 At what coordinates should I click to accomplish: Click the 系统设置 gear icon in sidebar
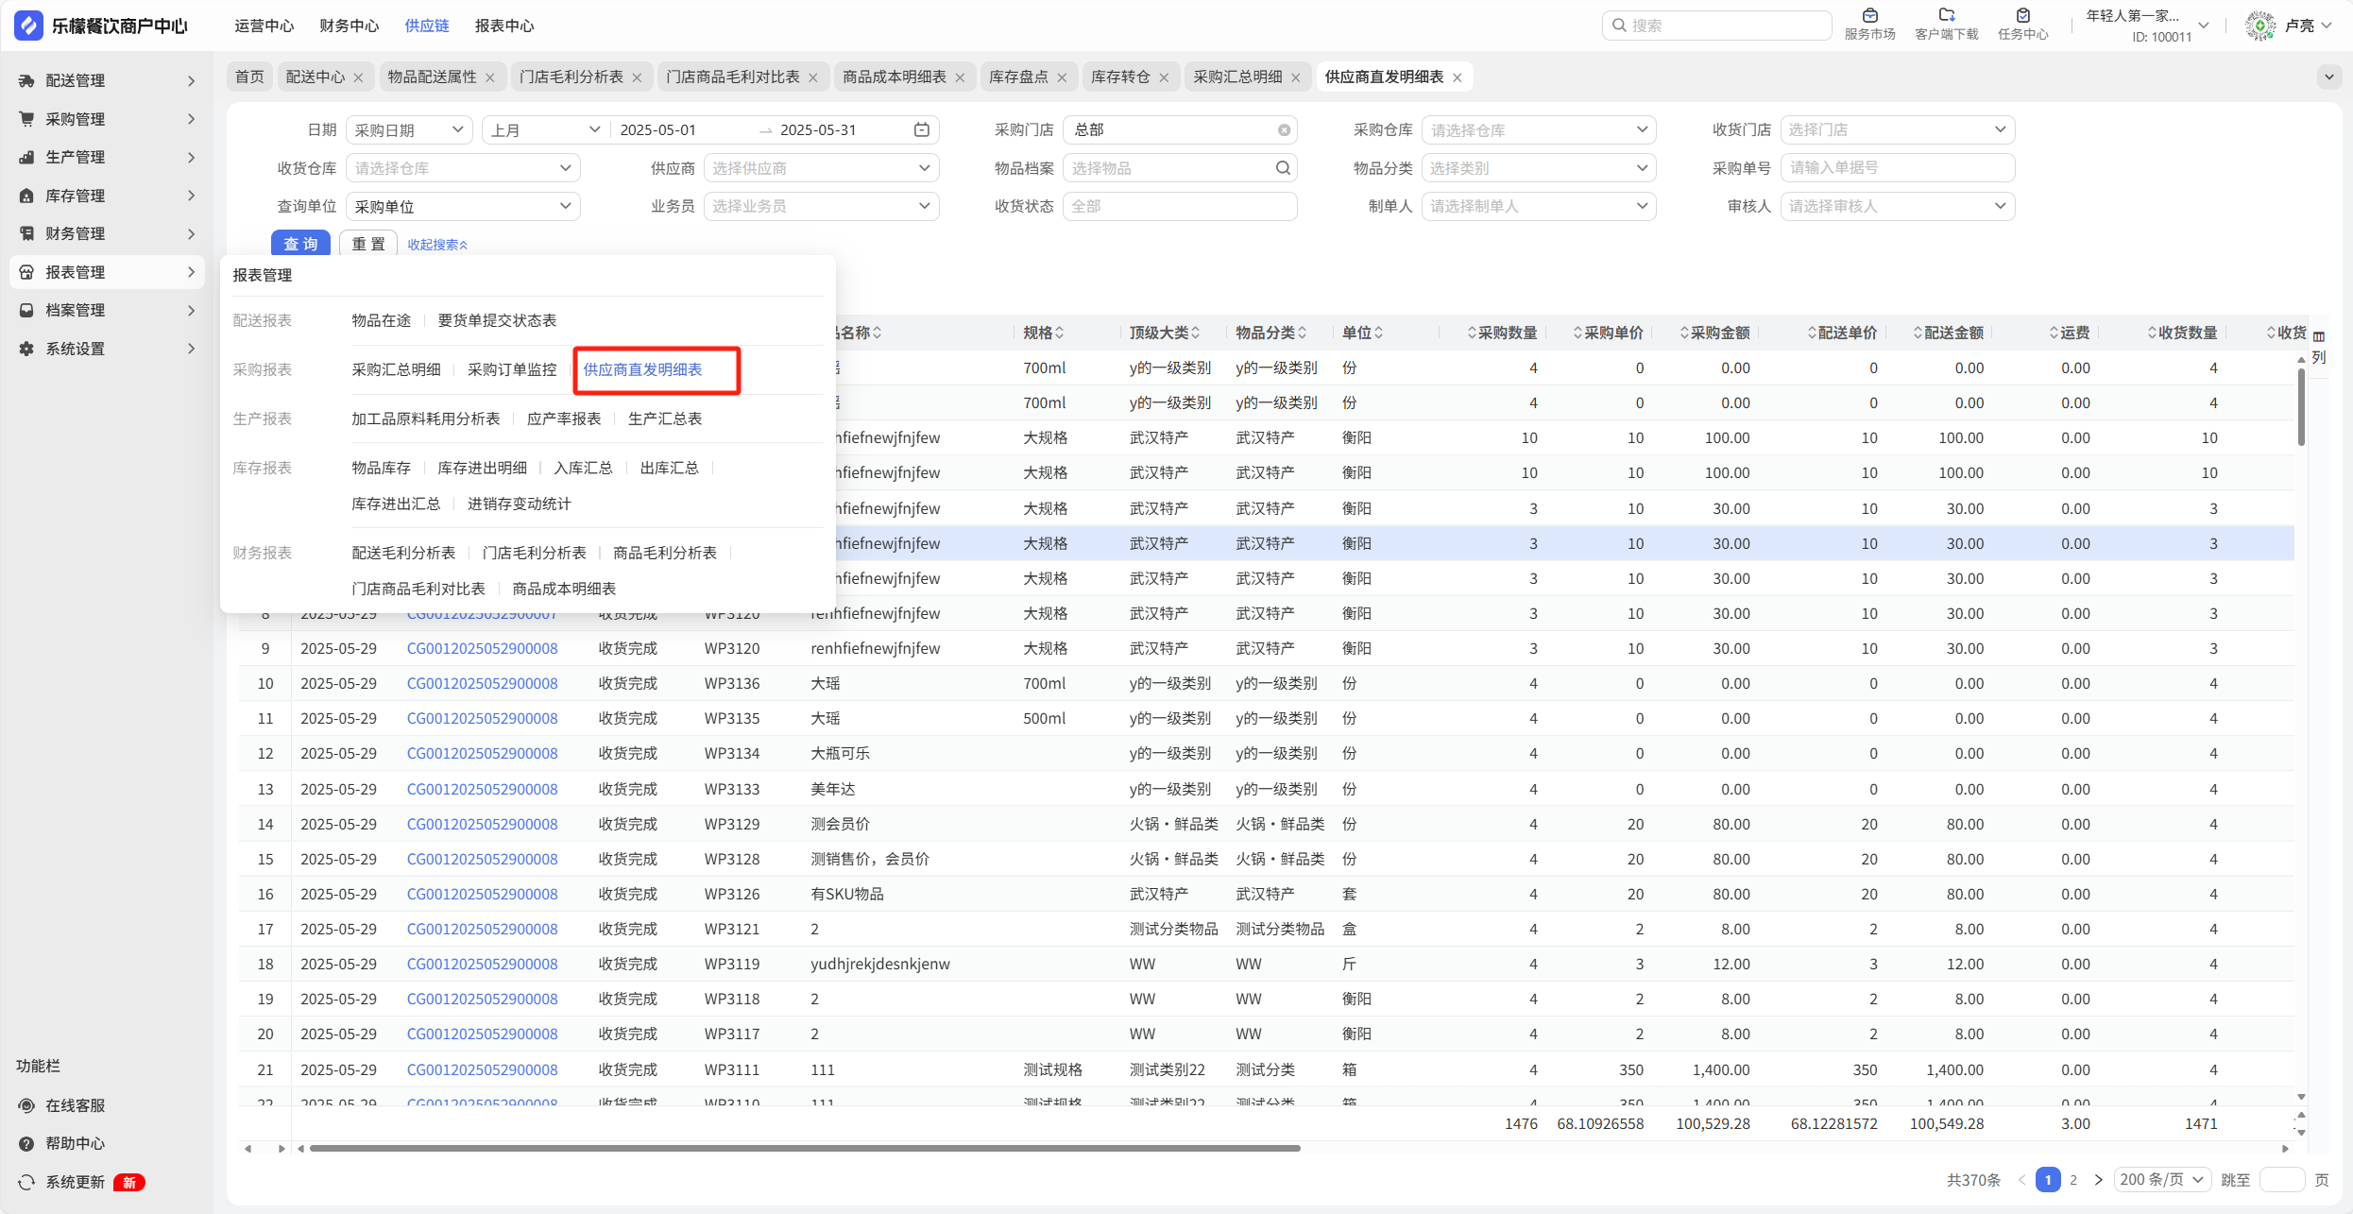[26, 349]
